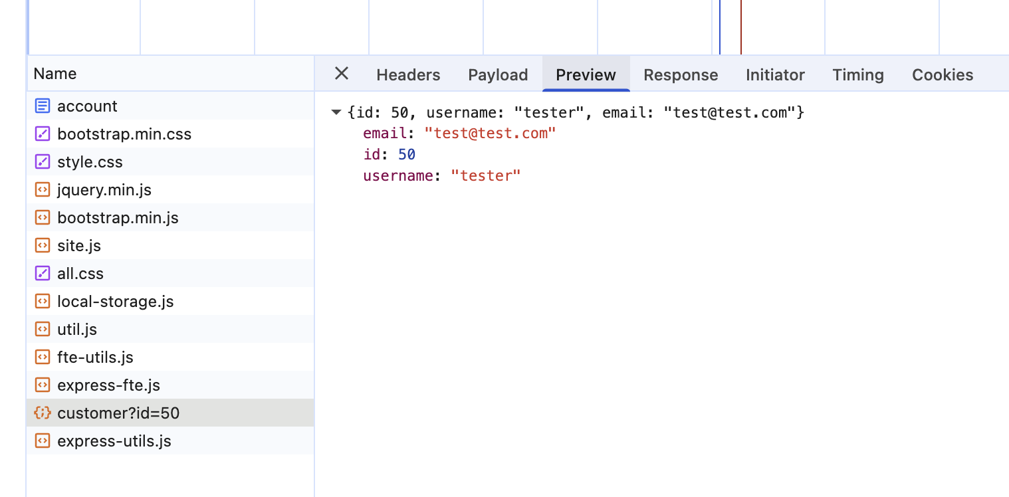Select the express-fte.js request
The width and height of the screenshot is (1009, 497).
170,385
